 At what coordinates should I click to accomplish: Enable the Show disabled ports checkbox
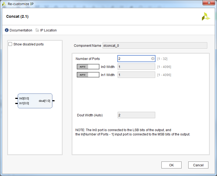click(10, 44)
